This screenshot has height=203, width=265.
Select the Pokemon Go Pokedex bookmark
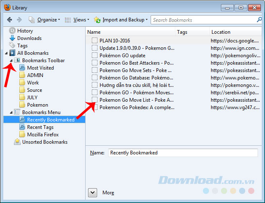point(137,107)
